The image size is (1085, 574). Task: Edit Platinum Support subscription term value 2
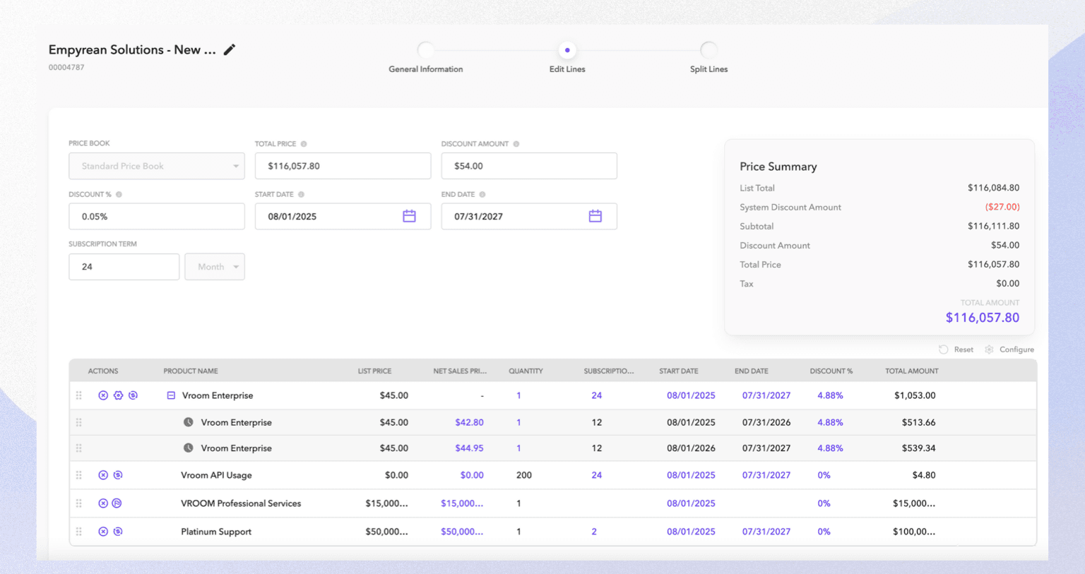(x=594, y=532)
